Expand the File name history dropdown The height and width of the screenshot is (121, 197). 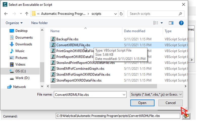point(124,95)
